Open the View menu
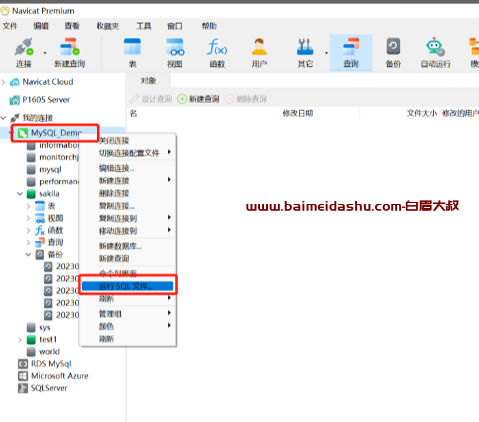The height and width of the screenshot is (422, 479). coord(72,26)
